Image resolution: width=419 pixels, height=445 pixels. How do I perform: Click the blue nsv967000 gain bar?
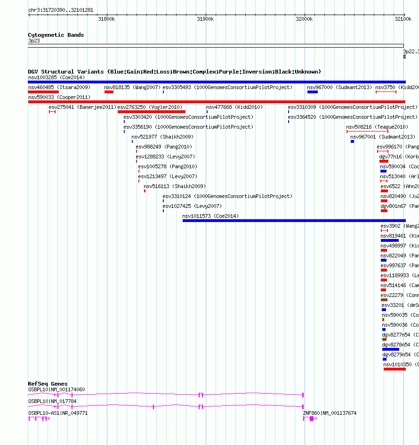[x=313, y=92]
